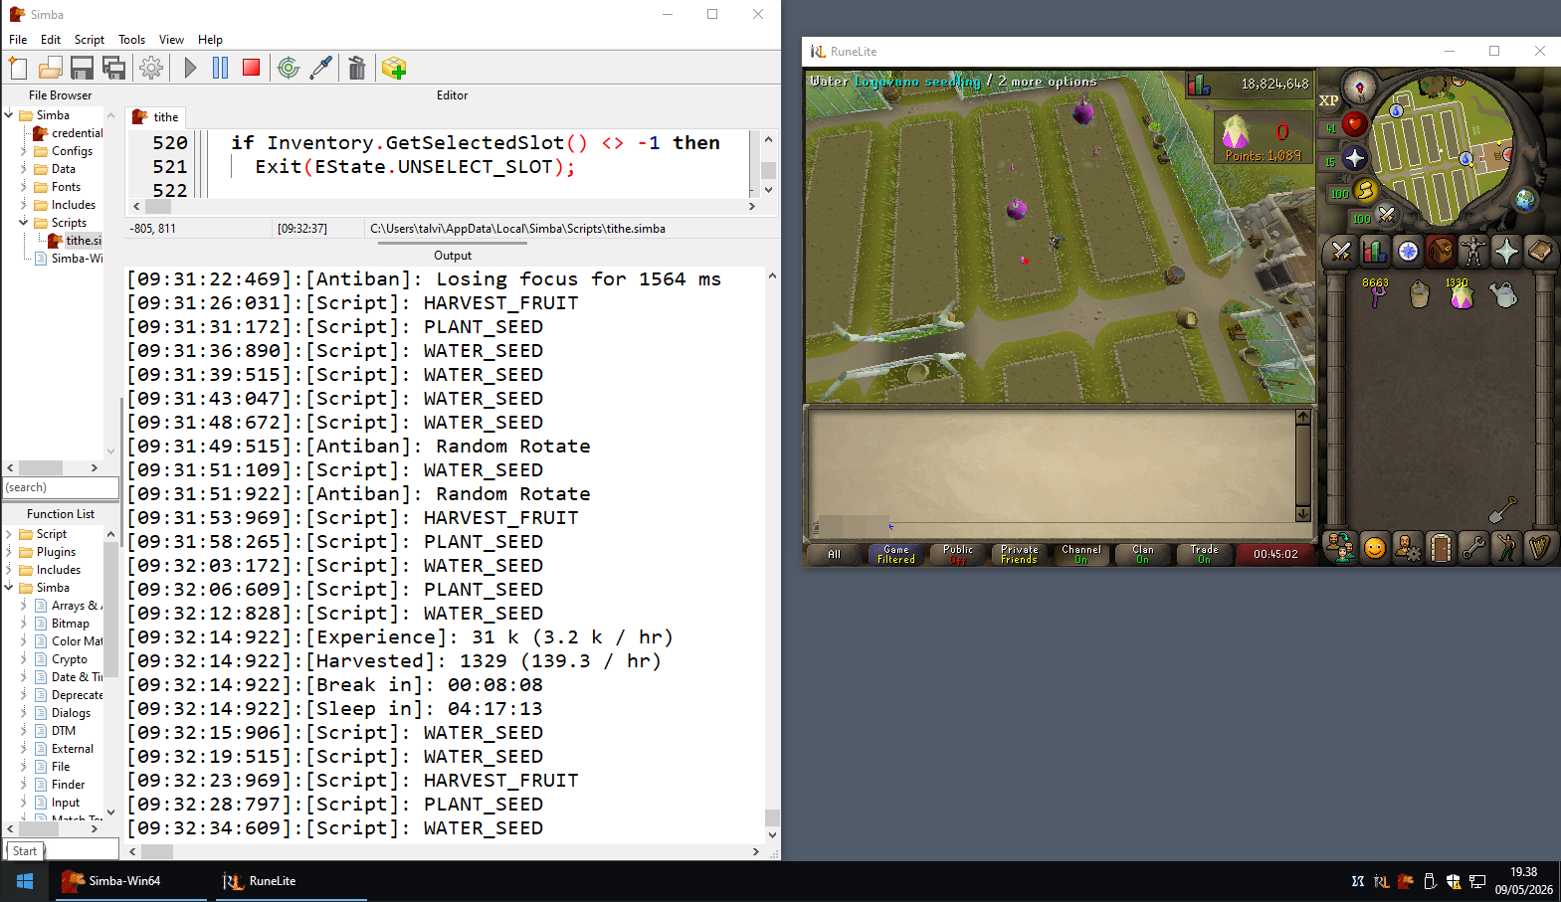Open the Skills tab in RuneLite
1561x902 pixels.
[x=1374, y=252]
